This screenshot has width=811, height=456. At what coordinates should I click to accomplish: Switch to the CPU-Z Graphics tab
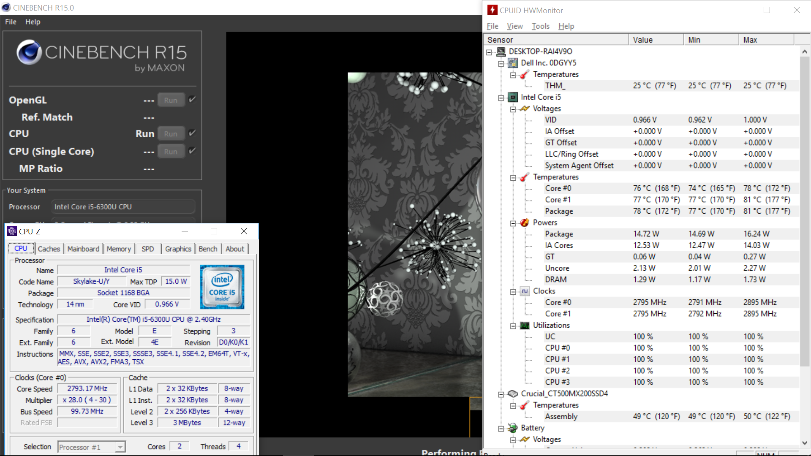coord(178,249)
